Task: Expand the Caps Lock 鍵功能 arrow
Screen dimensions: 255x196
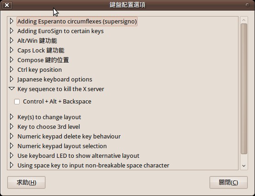Action: coord(11,50)
